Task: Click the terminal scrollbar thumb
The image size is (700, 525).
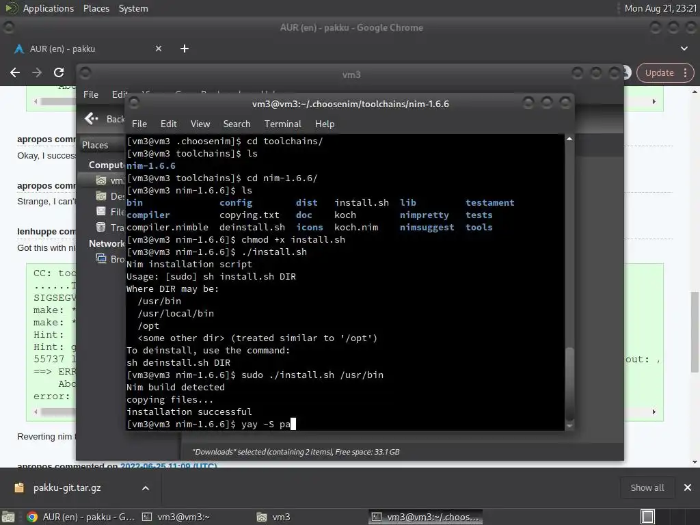Action: pyautogui.click(x=569, y=384)
